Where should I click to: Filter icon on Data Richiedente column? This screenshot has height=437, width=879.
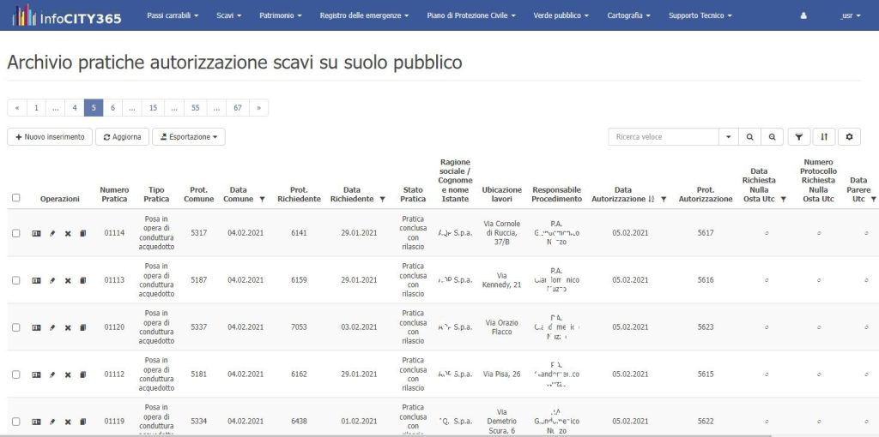pos(382,199)
